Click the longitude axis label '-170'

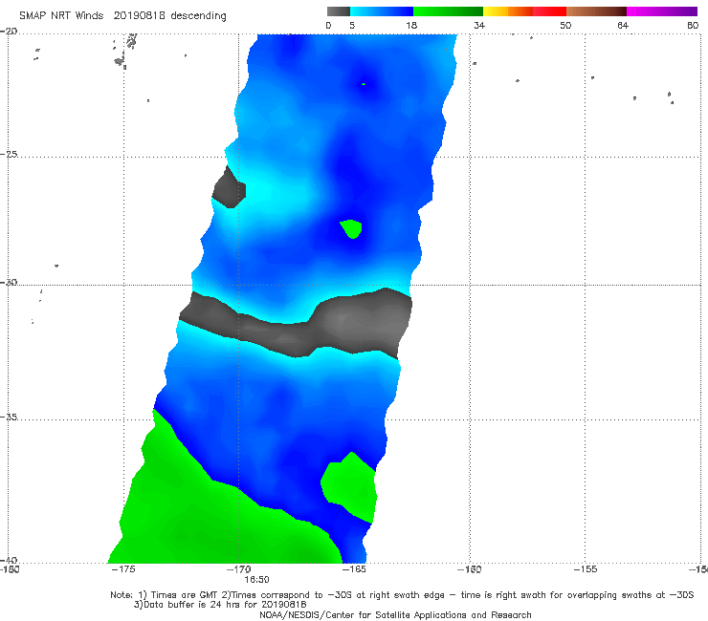239,569
